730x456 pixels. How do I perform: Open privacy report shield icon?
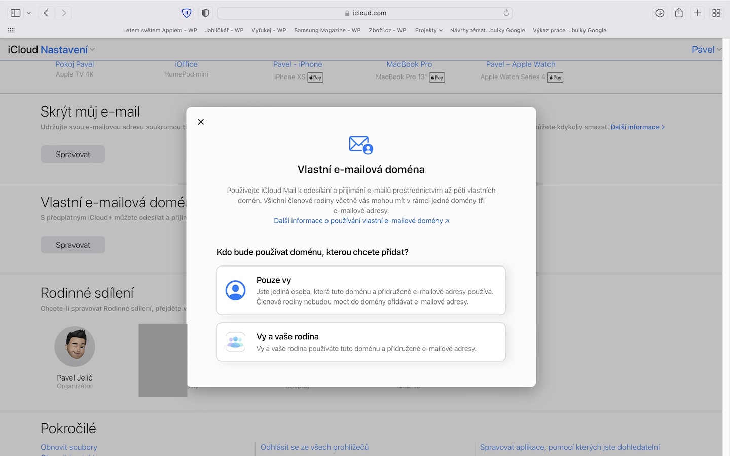(205, 13)
